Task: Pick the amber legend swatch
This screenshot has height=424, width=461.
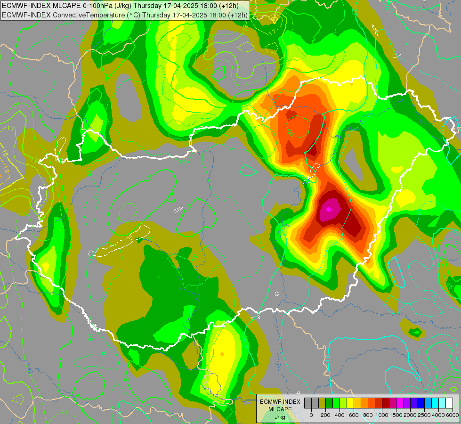Action: [357, 403]
